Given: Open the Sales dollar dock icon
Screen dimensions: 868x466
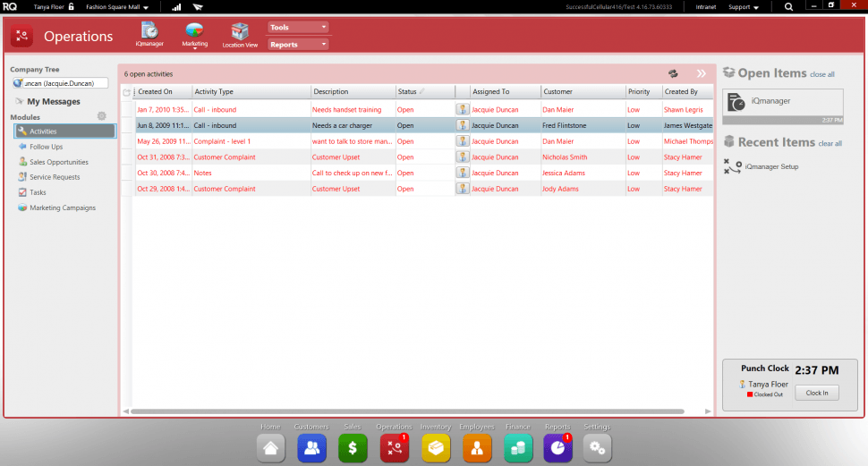Looking at the screenshot, I should (x=353, y=448).
